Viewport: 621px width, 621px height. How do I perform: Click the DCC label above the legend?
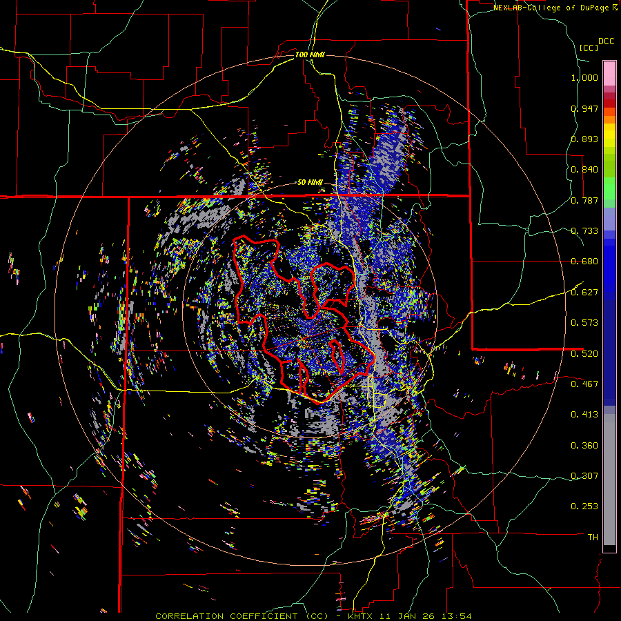(x=606, y=41)
